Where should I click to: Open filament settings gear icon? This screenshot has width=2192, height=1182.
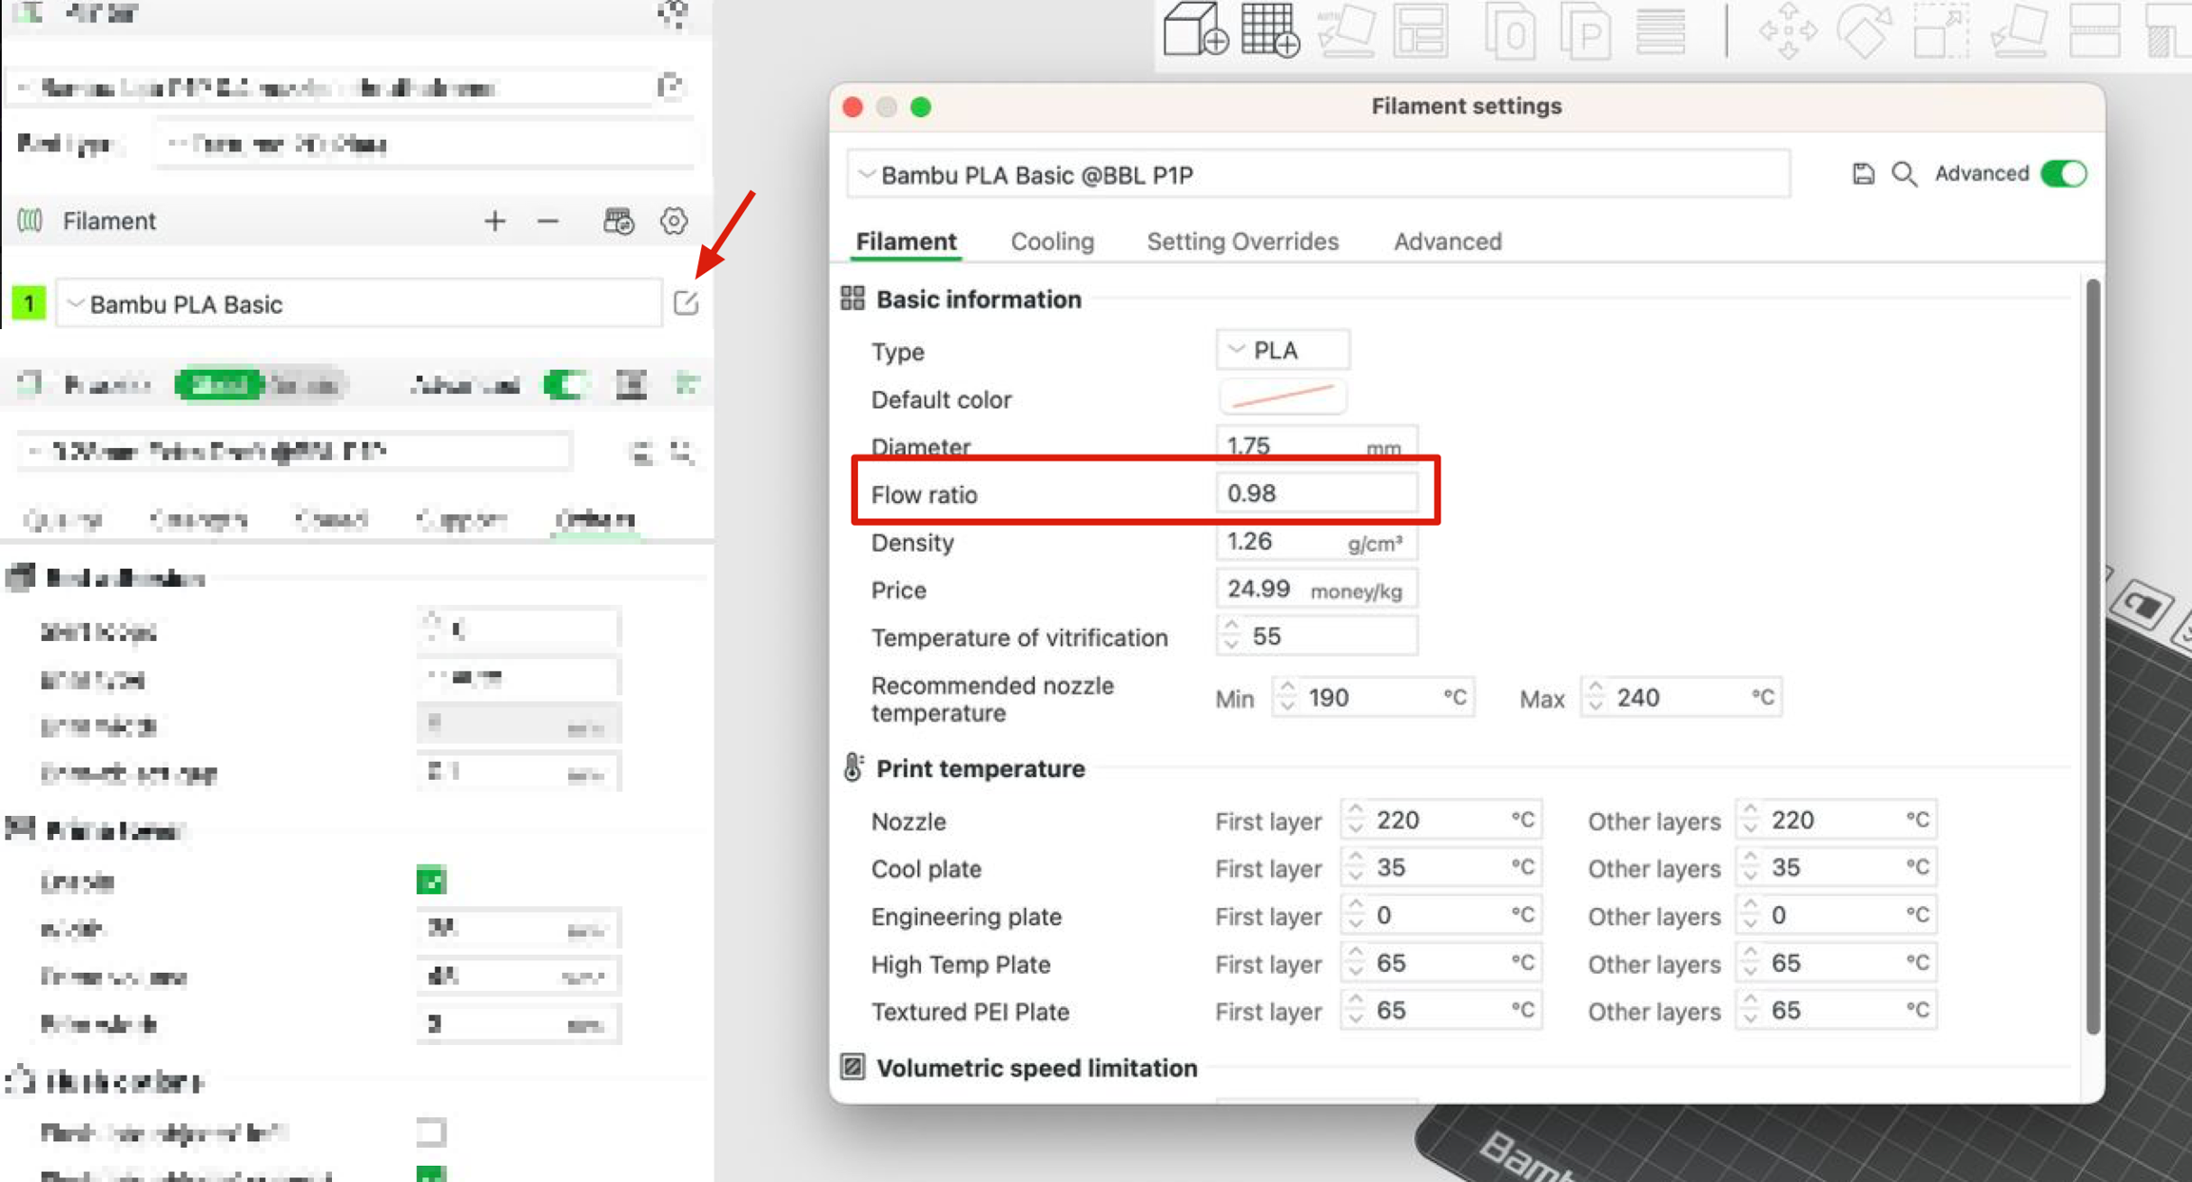674,222
